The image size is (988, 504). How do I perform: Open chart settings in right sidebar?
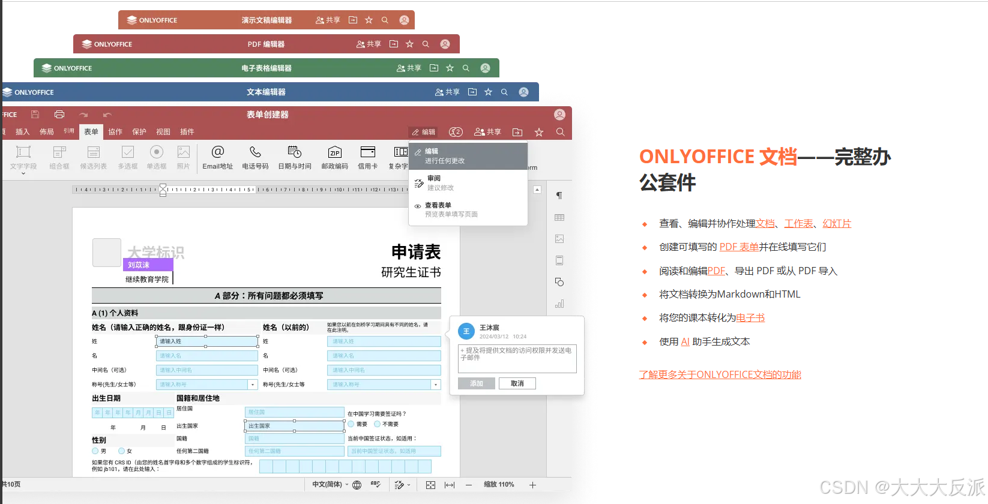[559, 304]
